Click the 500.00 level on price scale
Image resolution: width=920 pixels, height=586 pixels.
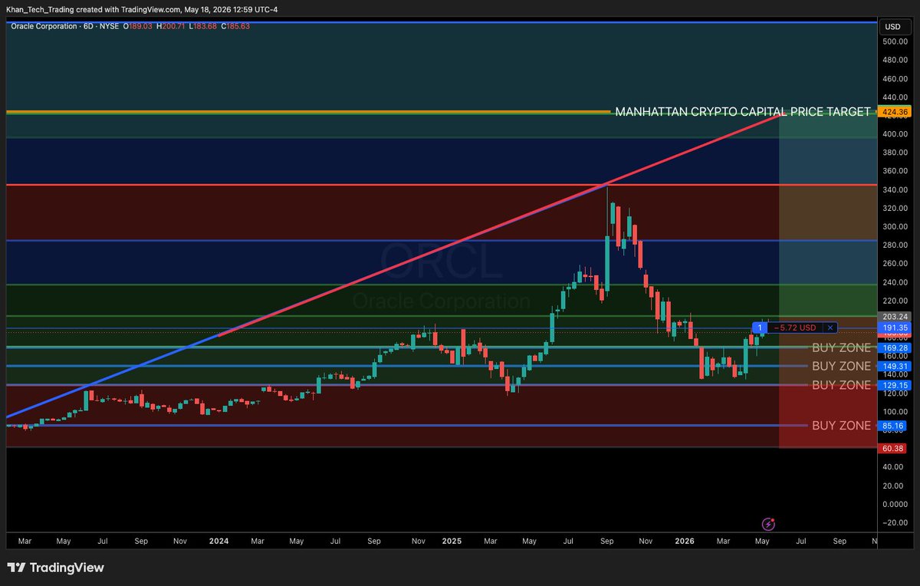pyautogui.click(x=894, y=41)
